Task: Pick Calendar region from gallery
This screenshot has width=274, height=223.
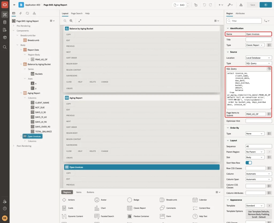Action: (x=200, y=200)
